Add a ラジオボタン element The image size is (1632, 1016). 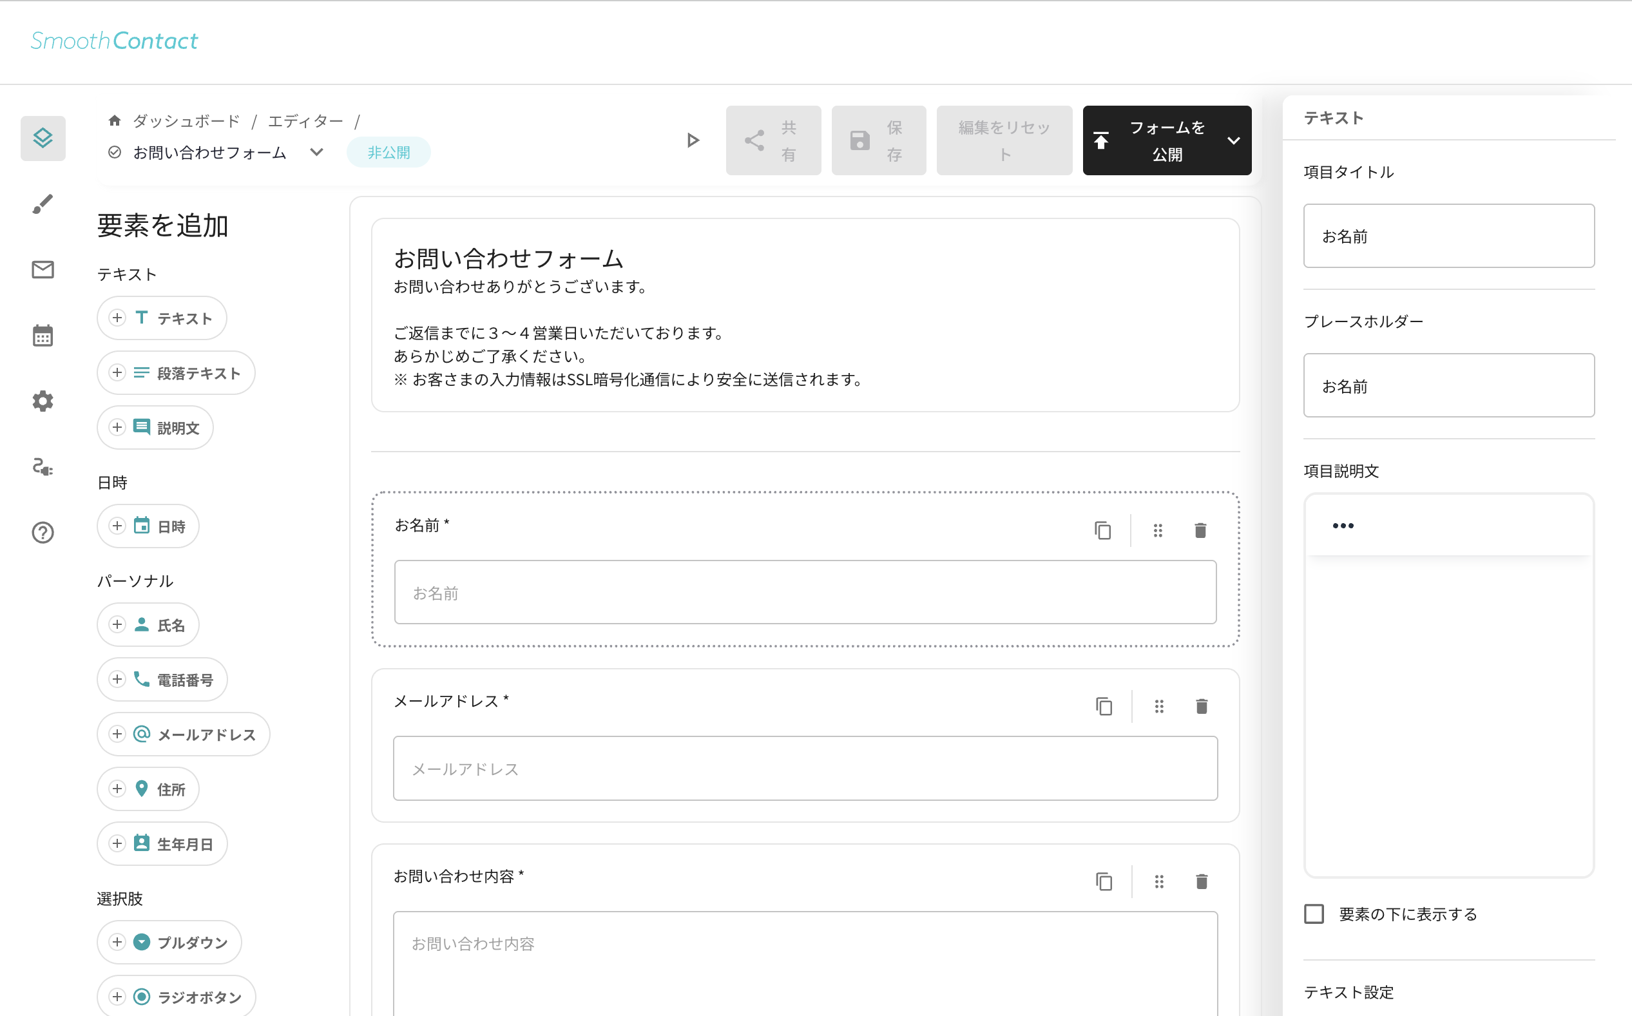176,997
